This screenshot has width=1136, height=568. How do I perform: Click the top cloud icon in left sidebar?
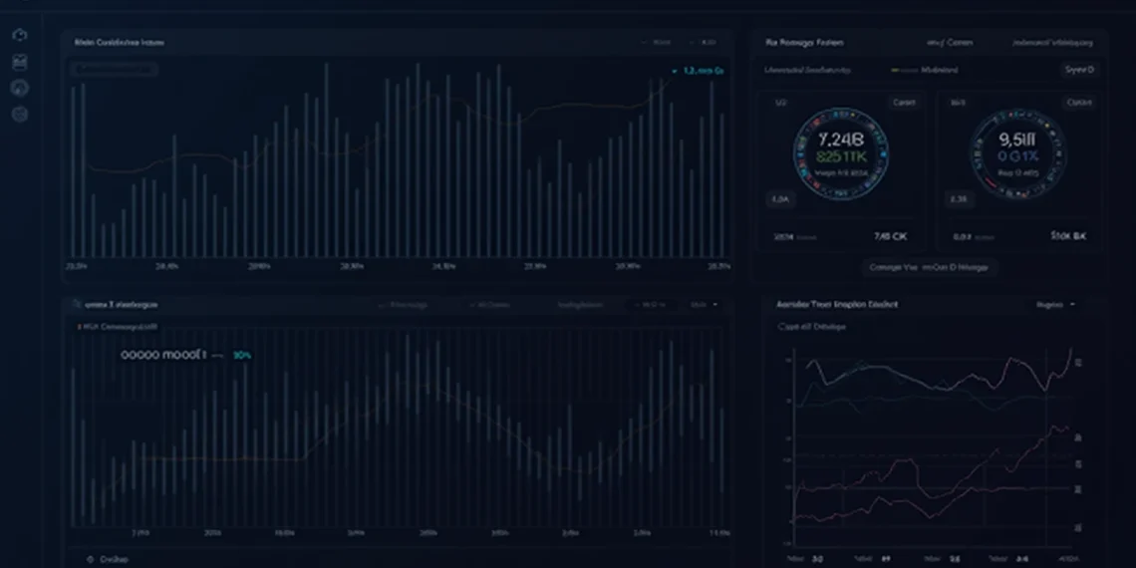[x=20, y=35]
